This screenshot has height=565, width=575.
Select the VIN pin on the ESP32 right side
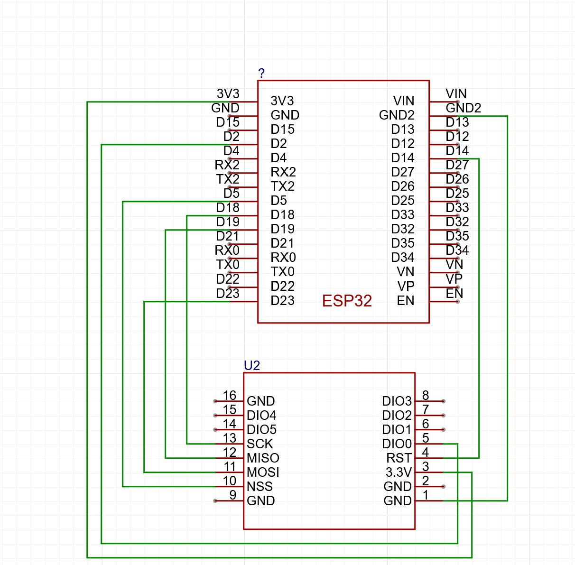point(404,101)
